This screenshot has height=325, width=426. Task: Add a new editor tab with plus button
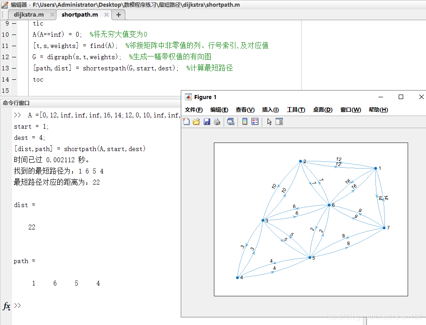coord(119,15)
